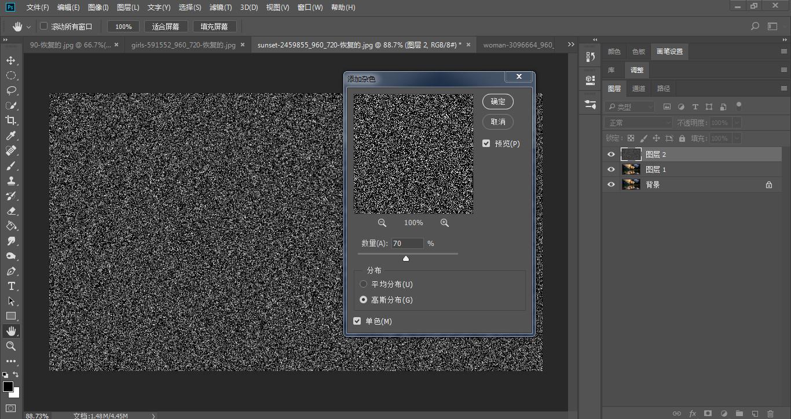
Task: Toggle the 单色(M) monochromatic checkbox
Action: point(357,321)
